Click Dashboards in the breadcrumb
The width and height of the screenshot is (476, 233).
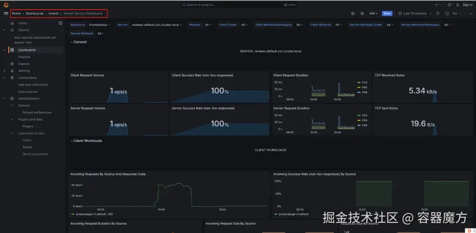point(35,13)
